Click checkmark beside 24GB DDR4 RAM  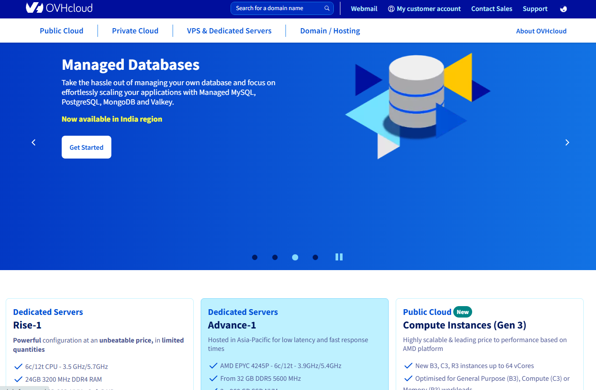tap(18, 379)
